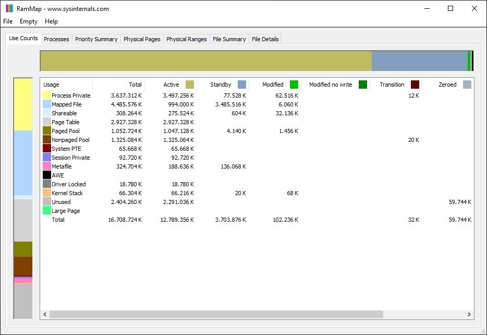Click the Mapped File standby value 3.485.516 K
The image size is (487, 335).
click(x=230, y=104)
